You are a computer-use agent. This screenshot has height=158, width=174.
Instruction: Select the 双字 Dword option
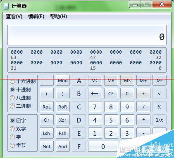[18, 129]
